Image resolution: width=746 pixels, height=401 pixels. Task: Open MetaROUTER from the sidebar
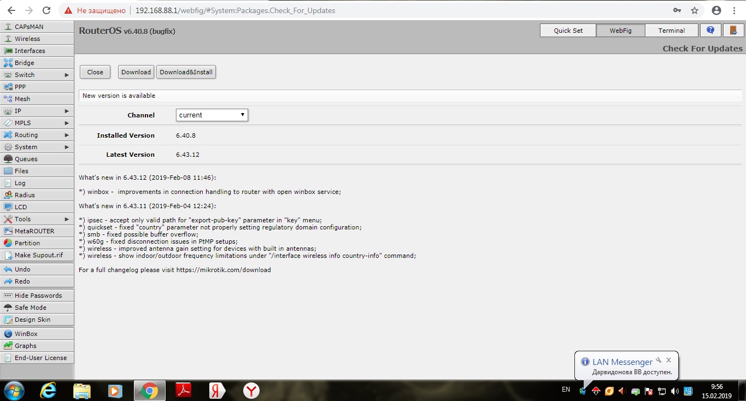click(37, 231)
